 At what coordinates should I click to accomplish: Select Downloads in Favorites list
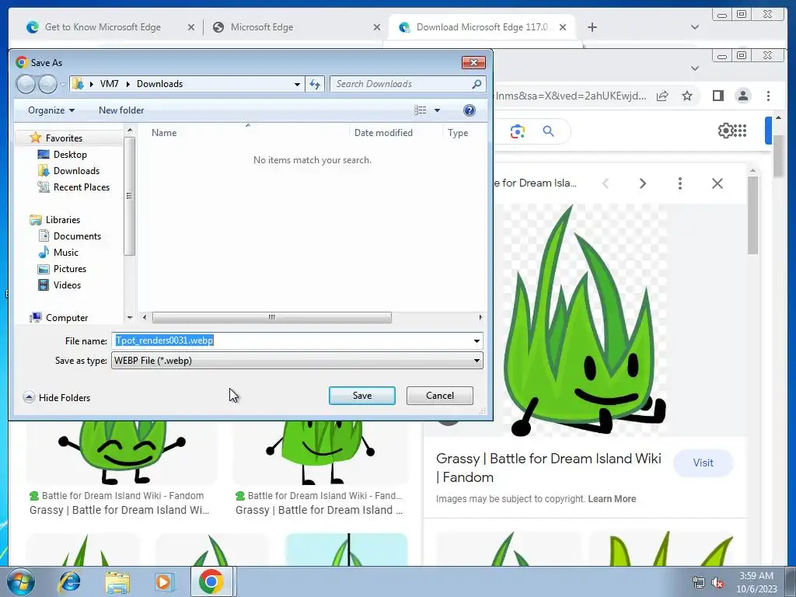pyautogui.click(x=76, y=170)
